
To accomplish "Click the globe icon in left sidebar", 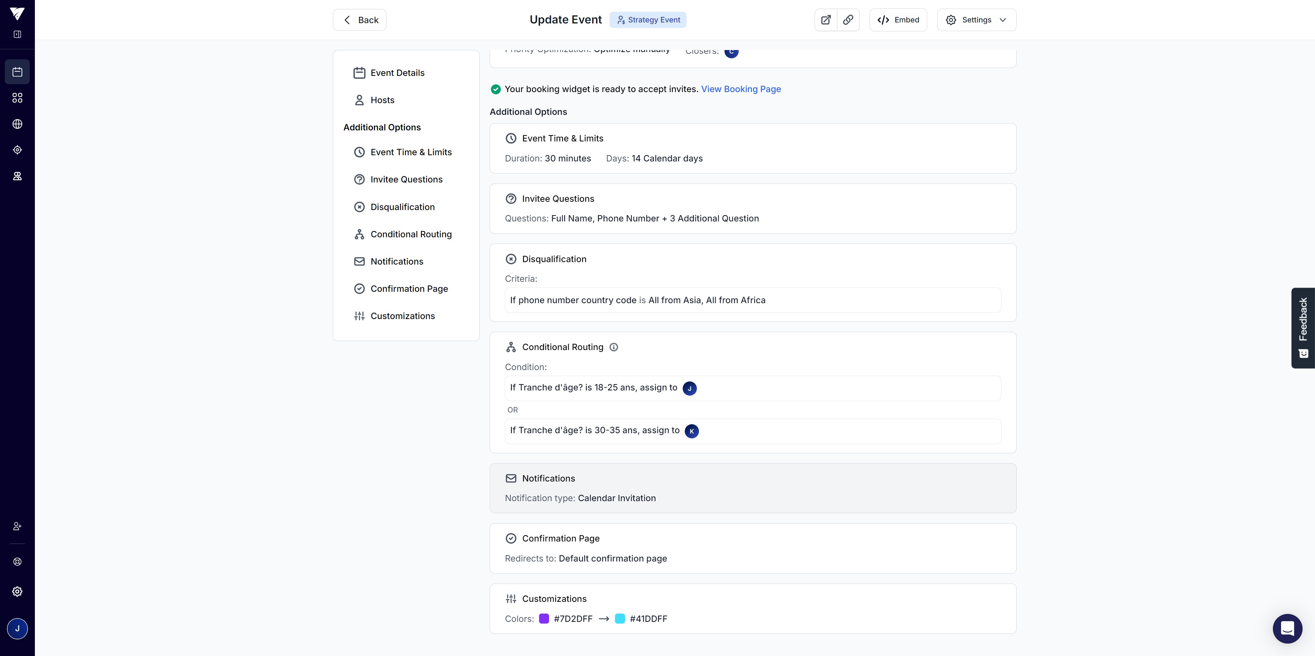I will coord(17,124).
